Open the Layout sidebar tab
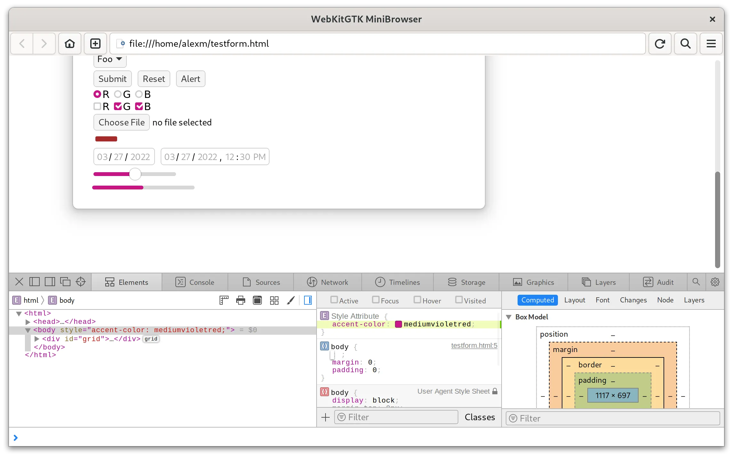The height and width of the screenshot is (457, 733). (x=575, y=300)
